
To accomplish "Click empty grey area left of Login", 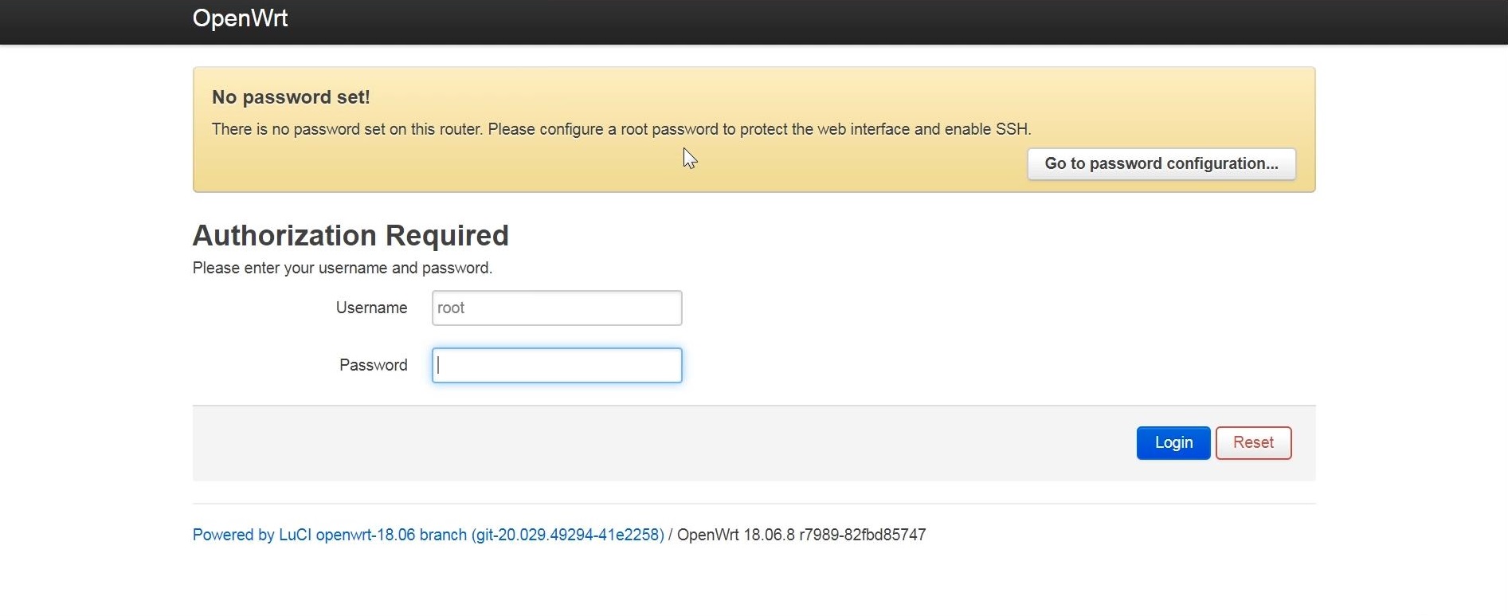I will pyautogui.click(x=637, y=443).
